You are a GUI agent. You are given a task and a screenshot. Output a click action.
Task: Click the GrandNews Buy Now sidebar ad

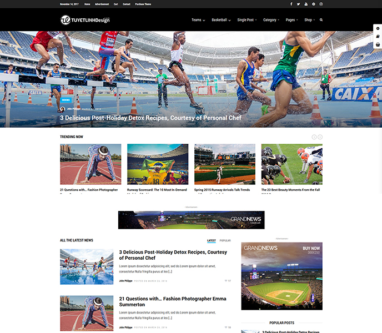(282, 276)
